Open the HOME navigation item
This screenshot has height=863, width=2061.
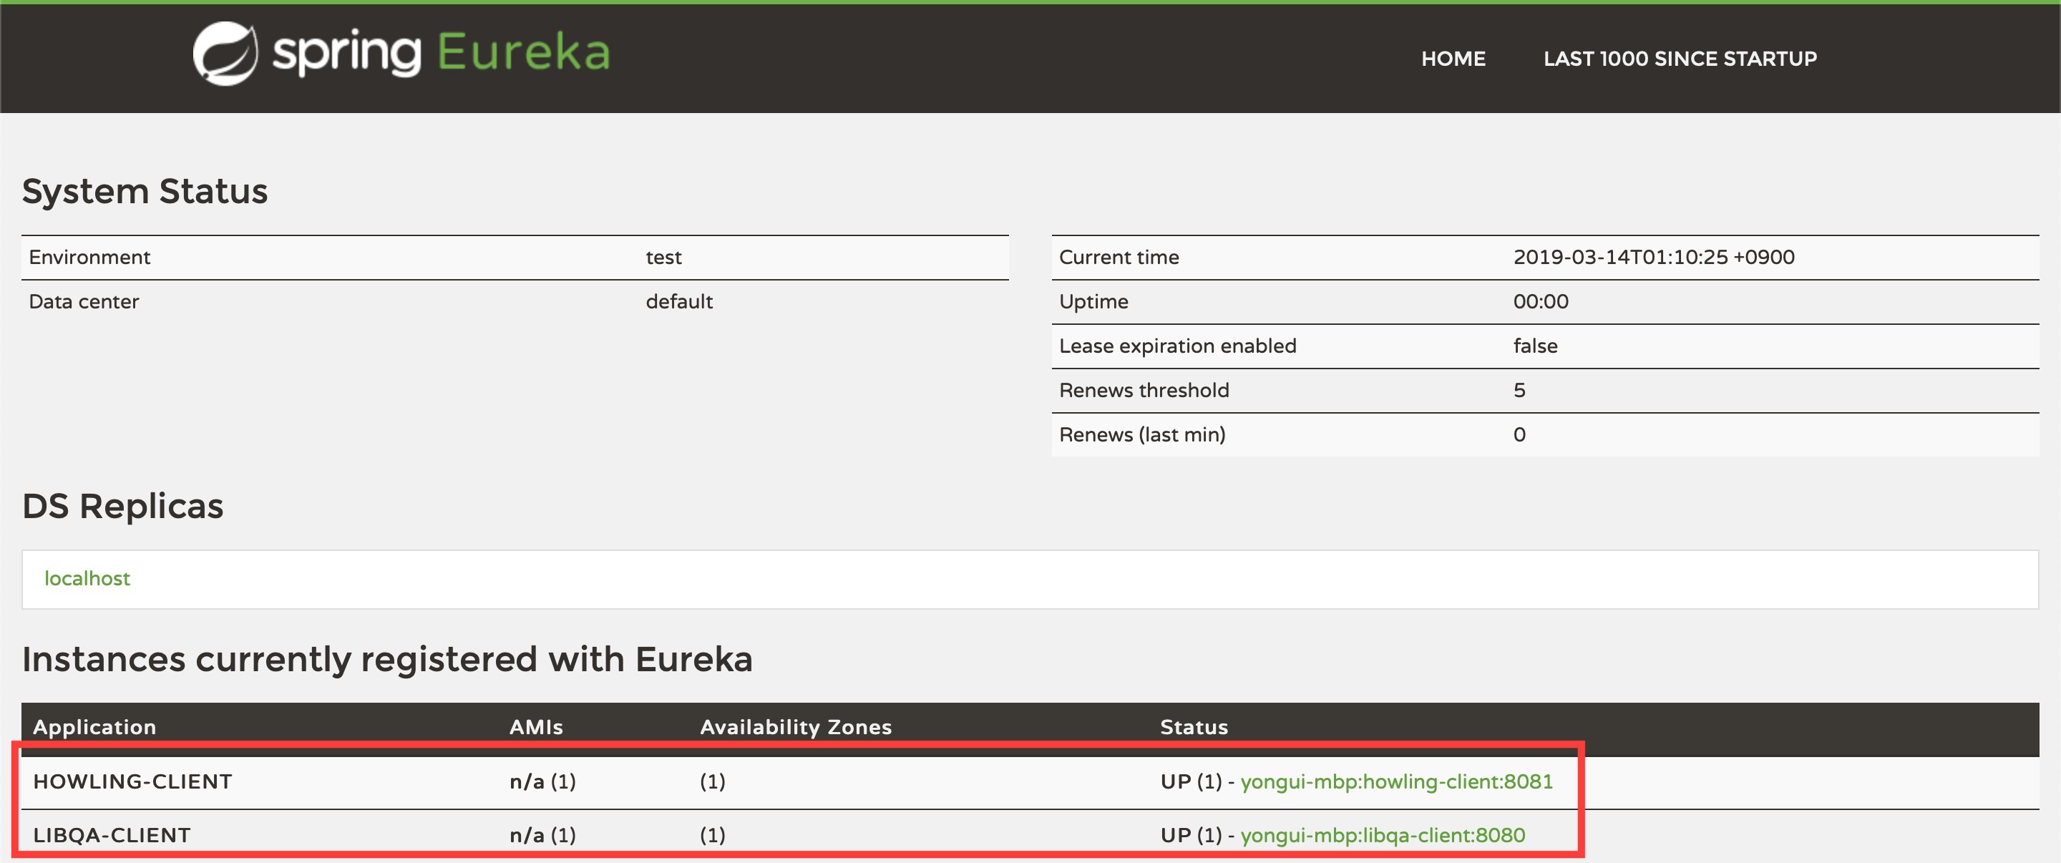(x=1453, y=59)
